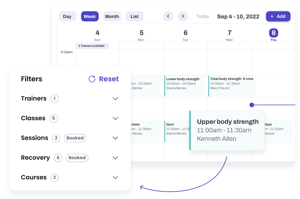Viewport: 300px width, 199px height.
Task: Toggle the Booked tag next to Recovery
Action: tap(77, 158)
